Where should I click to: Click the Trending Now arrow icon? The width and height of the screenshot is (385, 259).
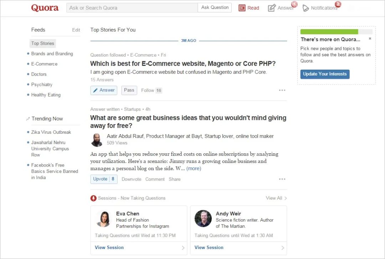pos(28,119)
